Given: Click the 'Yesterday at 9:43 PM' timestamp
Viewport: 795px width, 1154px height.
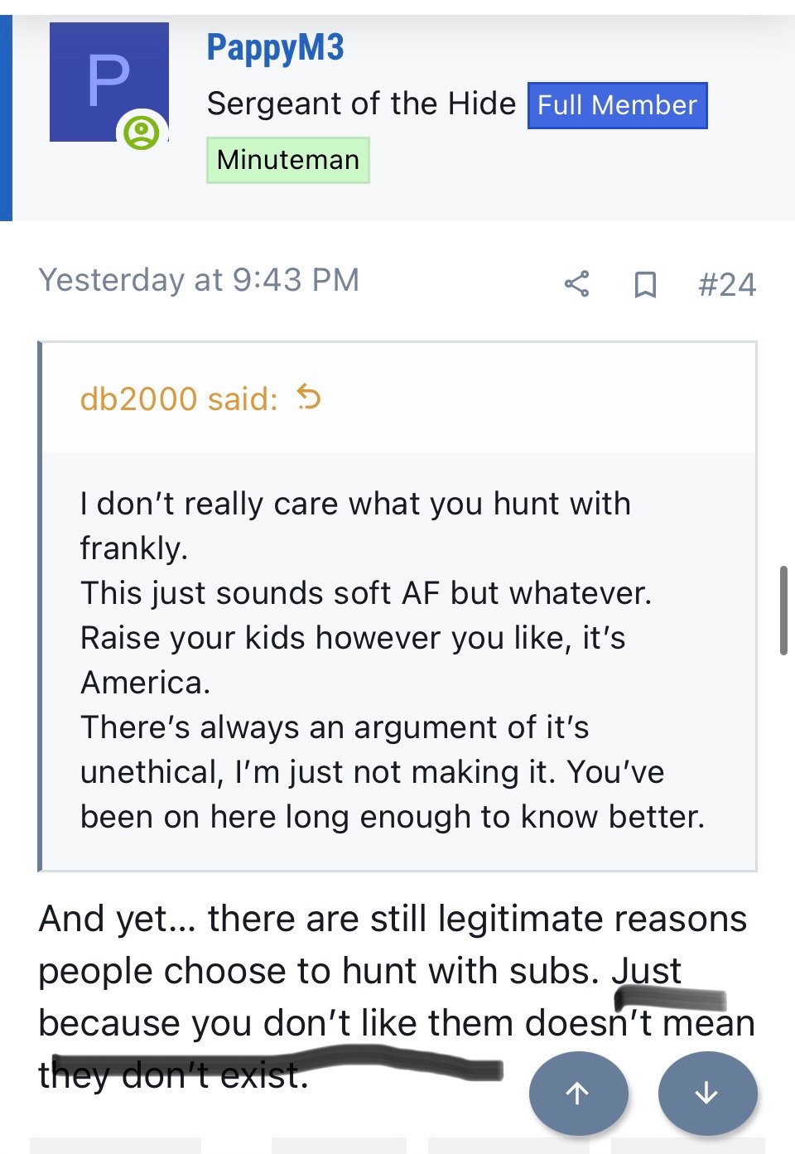Looking at the screenshot, I should pos(199,280).
